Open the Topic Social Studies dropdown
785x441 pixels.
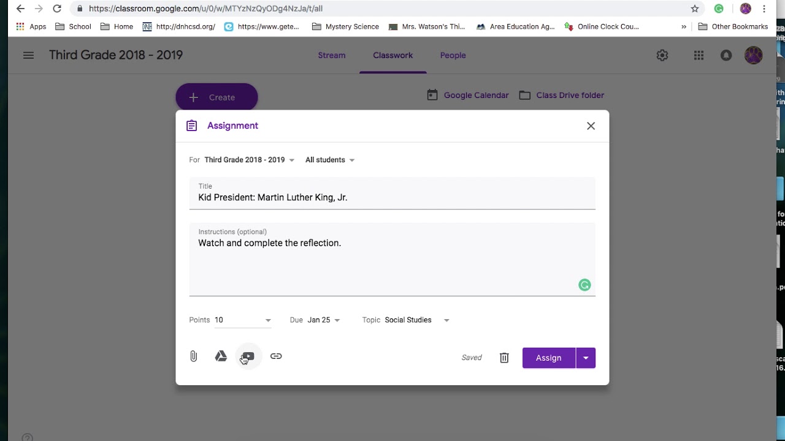(x=417, y=320)
